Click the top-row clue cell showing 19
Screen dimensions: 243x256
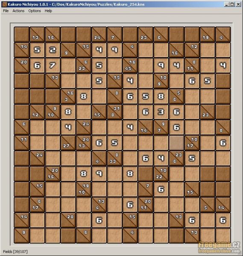click(x=208, y=35)
